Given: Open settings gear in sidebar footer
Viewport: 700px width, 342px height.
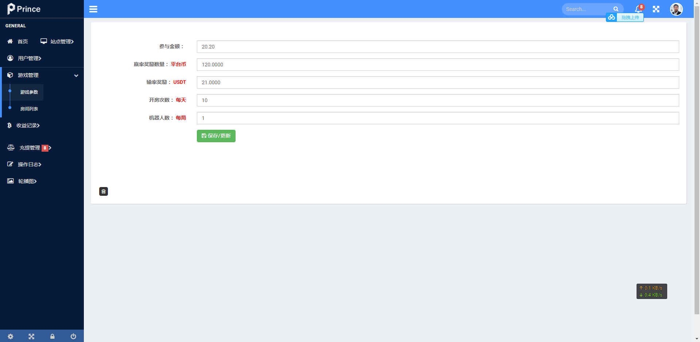Looking at the screenshot, I should coord(11,336).
